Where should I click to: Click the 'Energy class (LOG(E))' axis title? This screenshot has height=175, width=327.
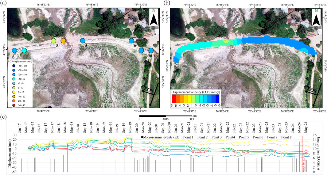318,153
